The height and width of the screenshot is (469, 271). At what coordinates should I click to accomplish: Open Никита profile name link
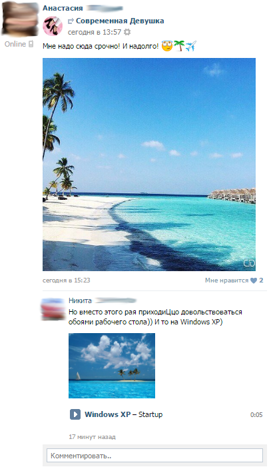point(80,300)
